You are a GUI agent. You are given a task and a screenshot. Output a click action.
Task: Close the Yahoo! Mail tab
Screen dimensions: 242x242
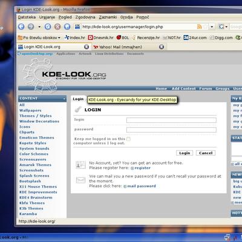[162, 47]
